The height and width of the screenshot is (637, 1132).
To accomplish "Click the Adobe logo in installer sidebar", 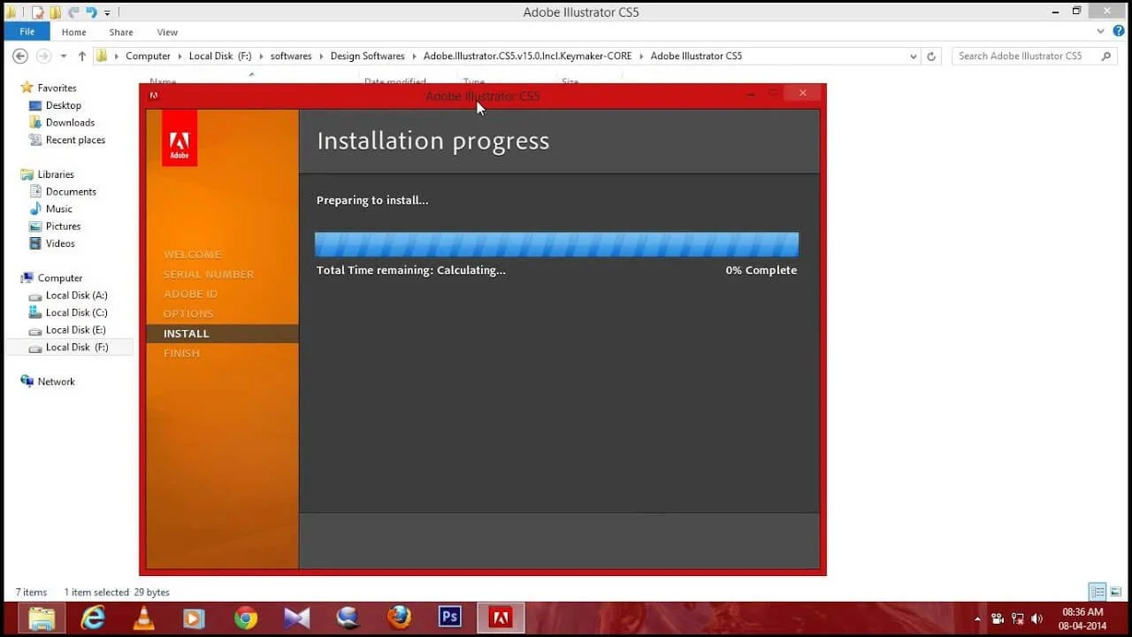I will (180, 138).
